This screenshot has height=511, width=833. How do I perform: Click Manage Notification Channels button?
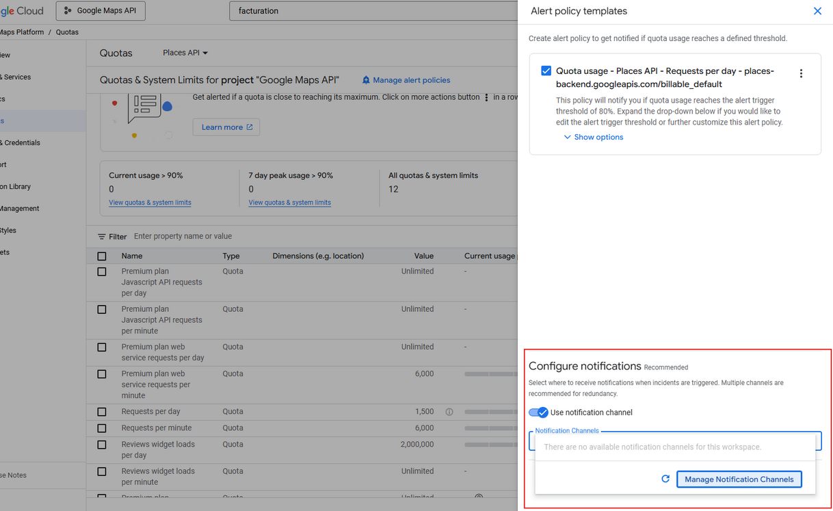tap(739, 479)
